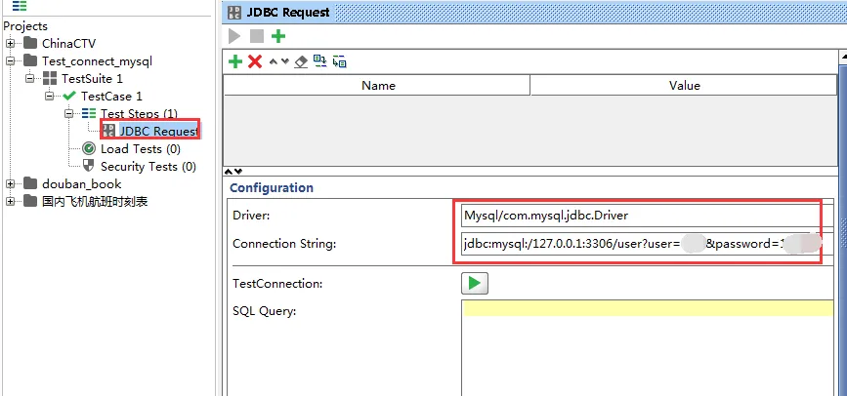847x396 pixels.
Task: Add a property with the green plus
Action: click(234, 61)
